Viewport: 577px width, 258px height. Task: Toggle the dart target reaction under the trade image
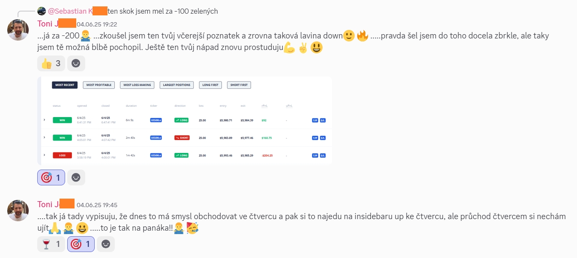pyautogui.click(x=51, y=177)
